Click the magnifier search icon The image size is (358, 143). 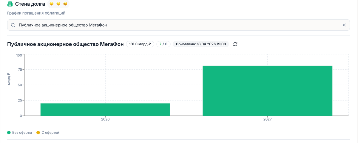13,25
